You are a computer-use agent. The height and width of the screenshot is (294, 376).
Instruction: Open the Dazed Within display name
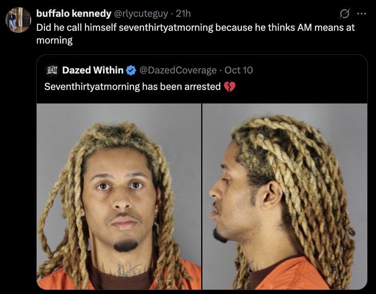93,70
